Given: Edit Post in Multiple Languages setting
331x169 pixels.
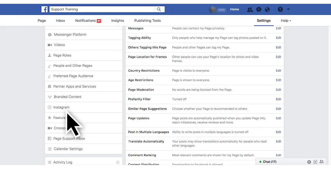Looking at the screenshot, I should point(278,132).
